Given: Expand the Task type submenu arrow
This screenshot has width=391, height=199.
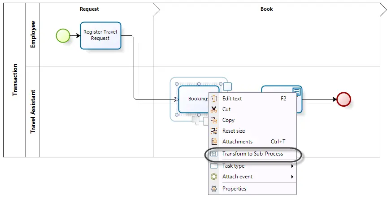Looking at the screenshot, I should (x=292, y=166).
